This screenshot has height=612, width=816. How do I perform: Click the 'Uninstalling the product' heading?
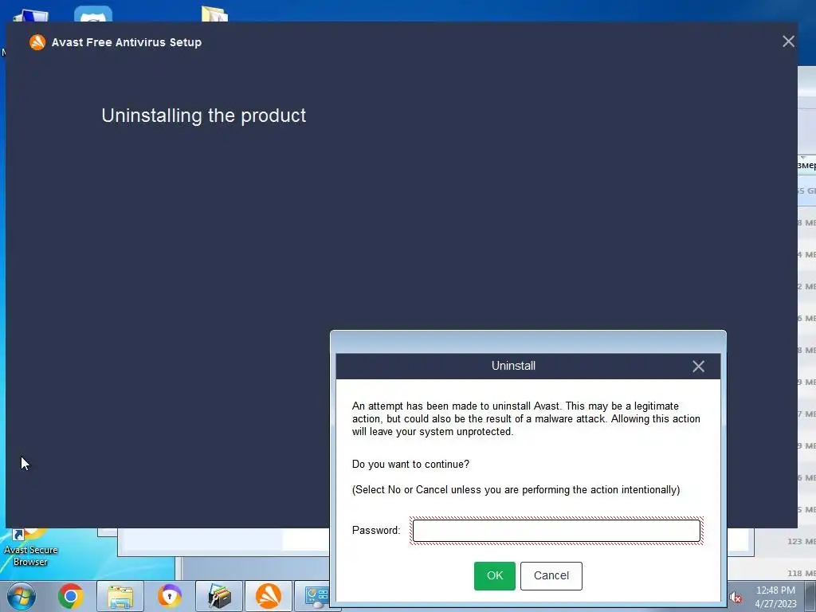tap(203, 116)
